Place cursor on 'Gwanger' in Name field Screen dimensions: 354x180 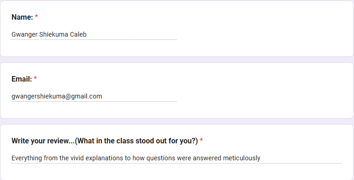coord(24,35)
